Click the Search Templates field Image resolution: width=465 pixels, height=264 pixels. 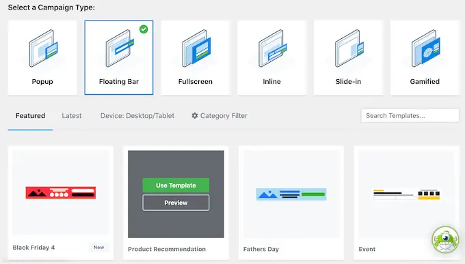(410, 116)
